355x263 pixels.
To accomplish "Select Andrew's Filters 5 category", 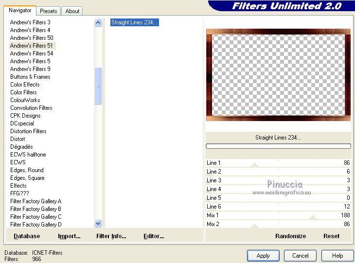I will click(30, 61).
